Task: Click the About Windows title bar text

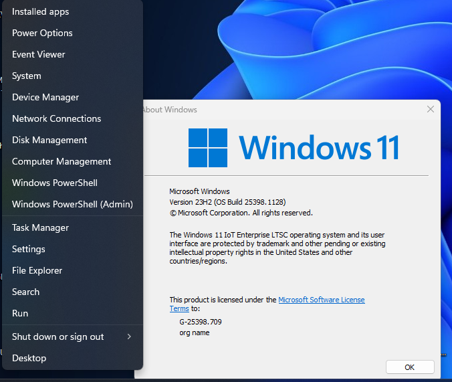Action: 170,110
